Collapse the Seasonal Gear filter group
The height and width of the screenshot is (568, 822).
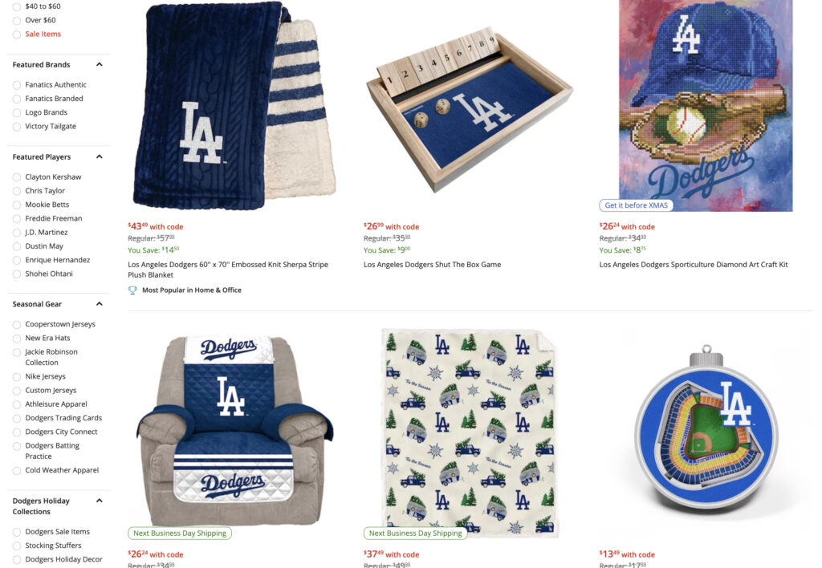[x=99, y=304]
